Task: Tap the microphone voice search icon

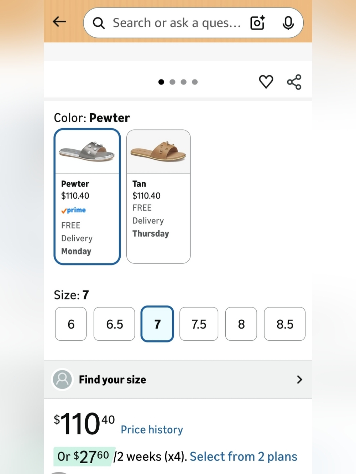Action: point(288,23)
